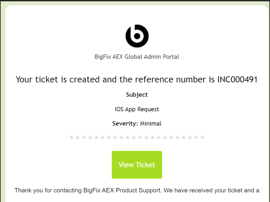Select the INC000491 reference number
Image resolution: width=270 pixels, height=202 pixels.
pyautogui.click(x=237, y=80)
